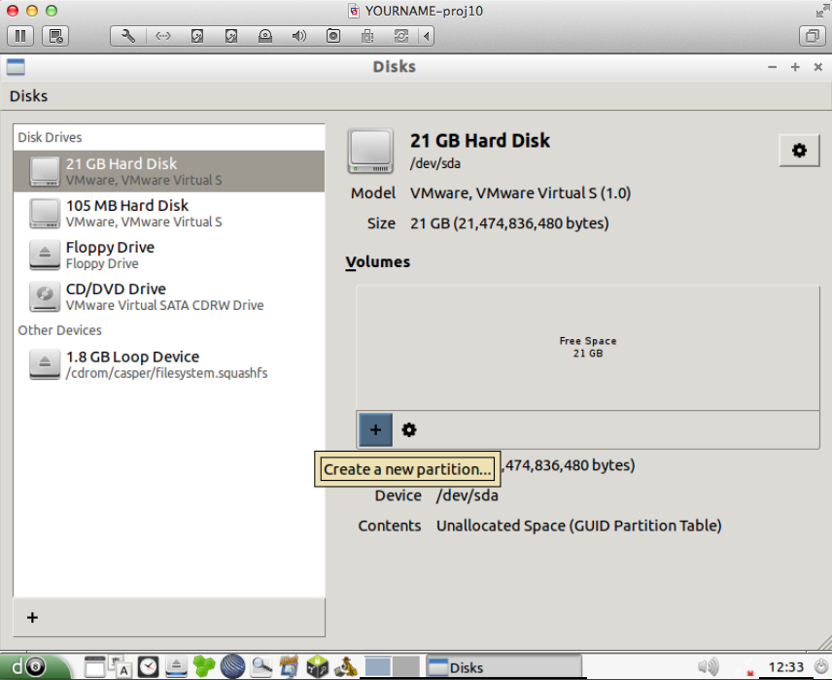Image resolution: width=832 pixels, height=680 pixels.
Task: Click the Volumes heading
Action: coord(378,262)
